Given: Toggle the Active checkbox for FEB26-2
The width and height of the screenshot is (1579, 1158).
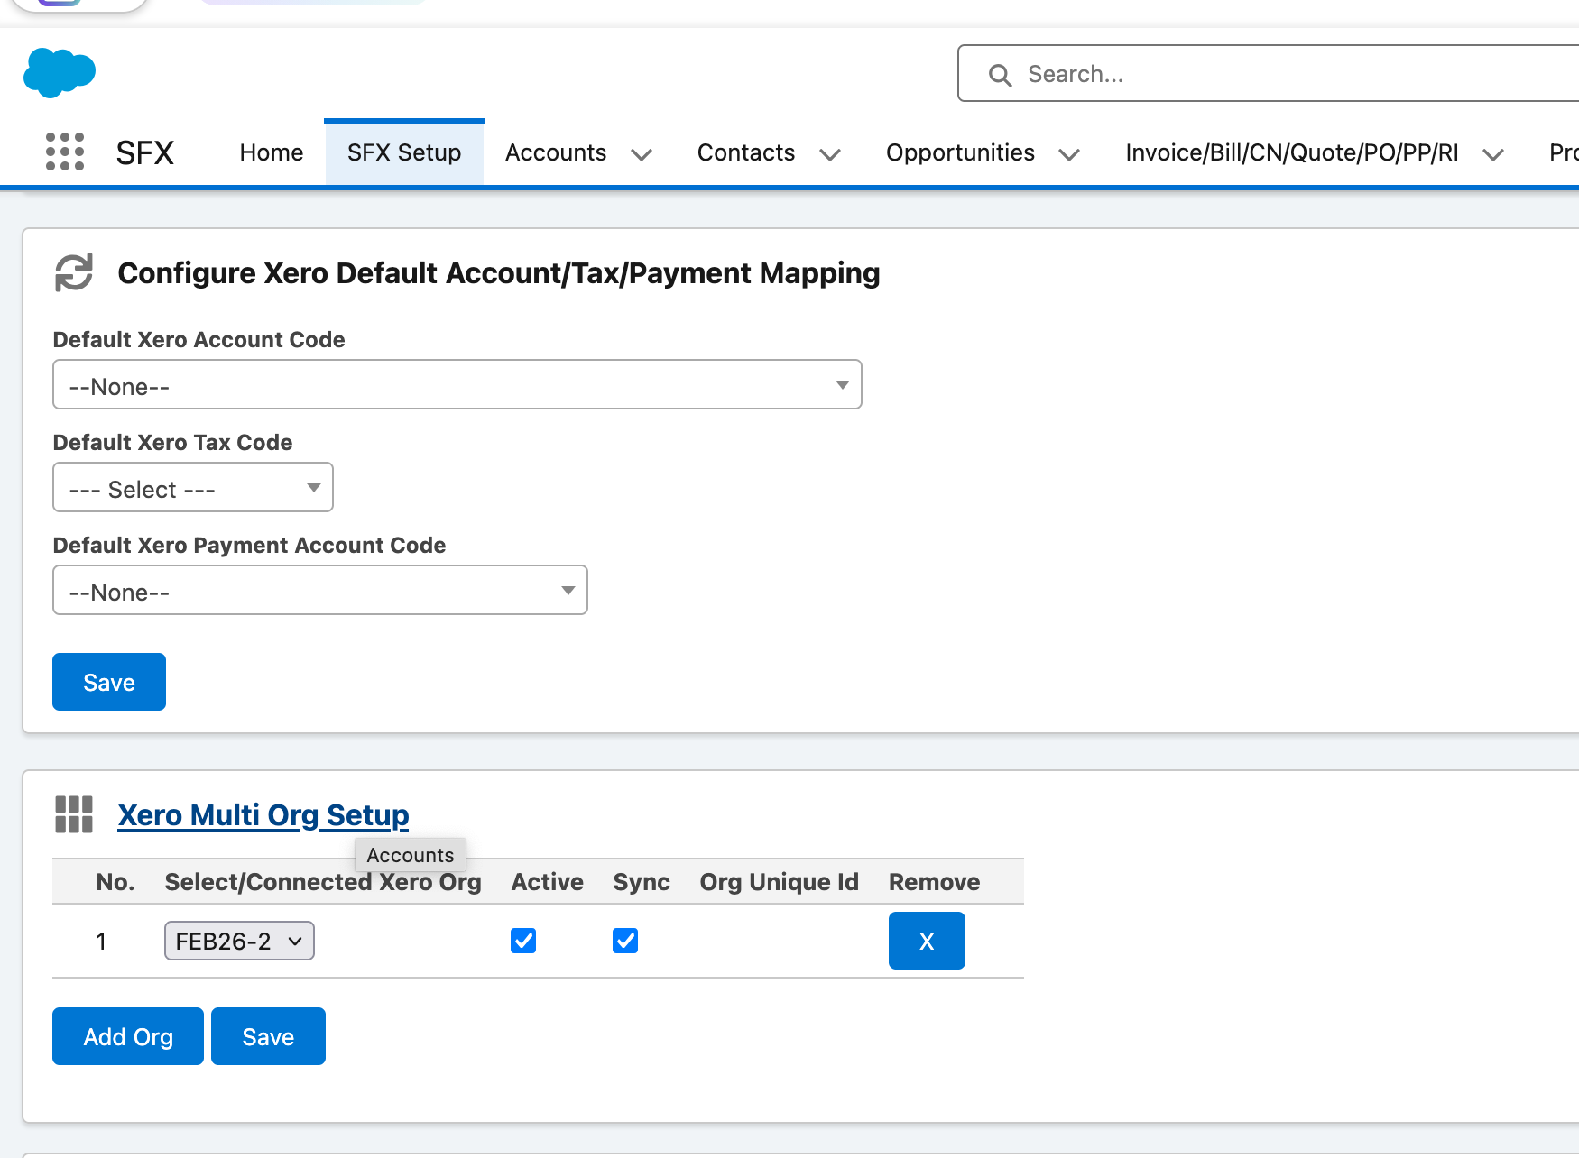Looking at the screenshot, I should coord(523,941).
